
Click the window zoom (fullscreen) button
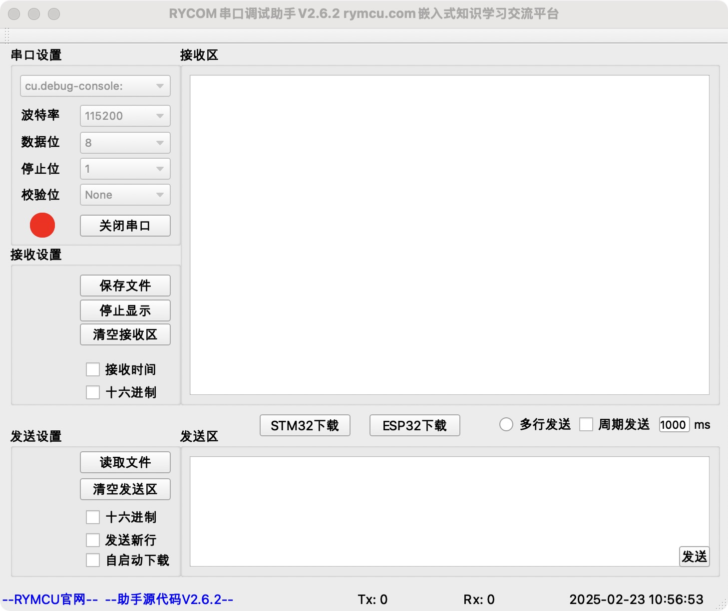tap(54, 14)
